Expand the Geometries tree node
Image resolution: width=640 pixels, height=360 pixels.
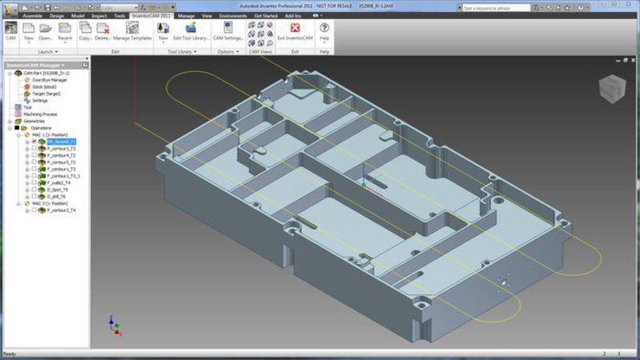coord(10,121)
